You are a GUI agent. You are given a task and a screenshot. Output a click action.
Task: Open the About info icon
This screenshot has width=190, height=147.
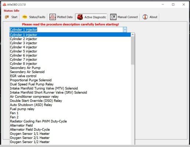pos(145,17)
